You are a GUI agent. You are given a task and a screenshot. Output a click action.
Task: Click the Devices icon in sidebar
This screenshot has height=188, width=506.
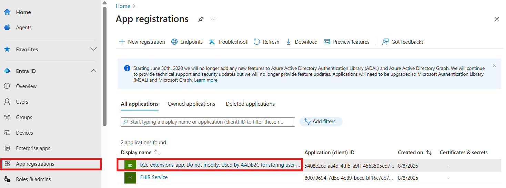tap(7, 133)
